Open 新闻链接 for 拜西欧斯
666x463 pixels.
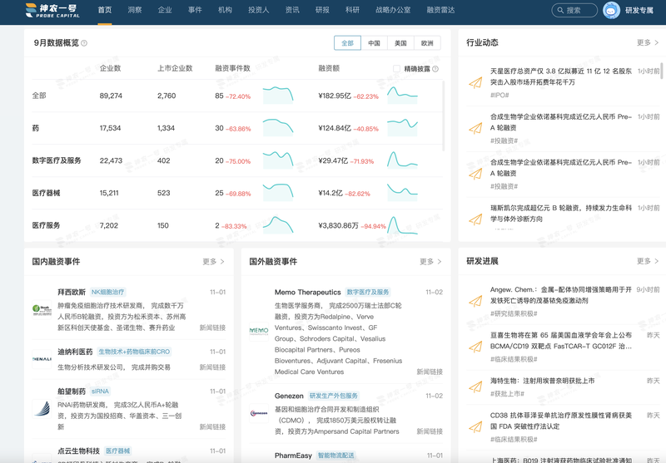(212, 328)
